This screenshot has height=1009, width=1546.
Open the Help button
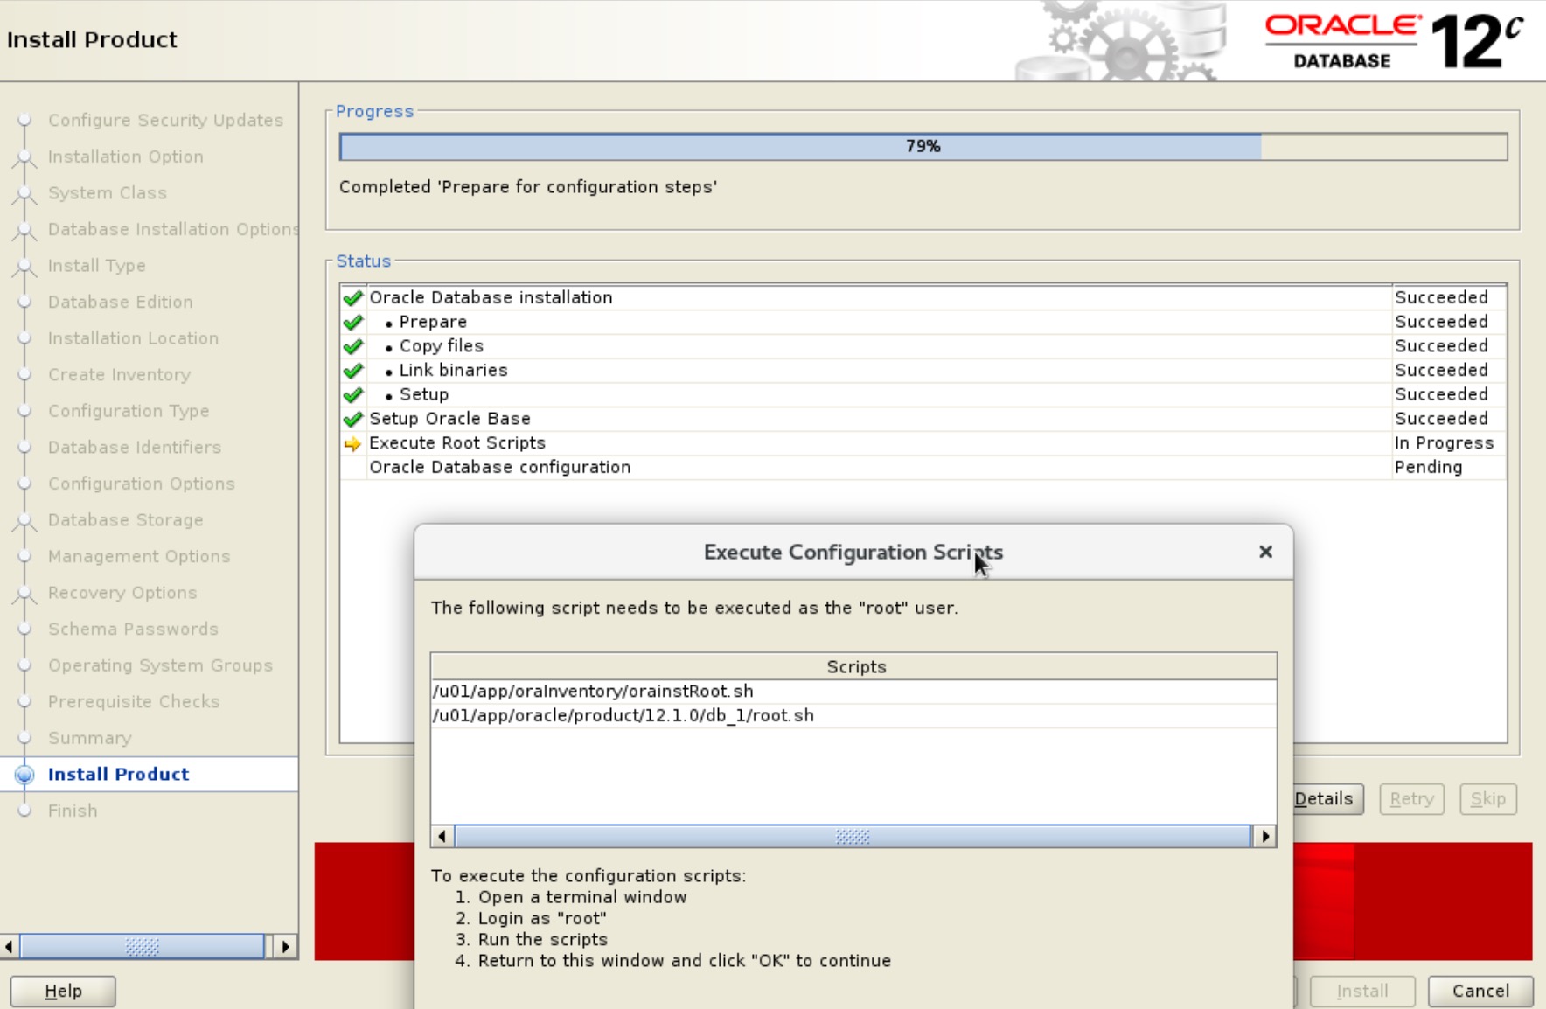pos(63,991)
